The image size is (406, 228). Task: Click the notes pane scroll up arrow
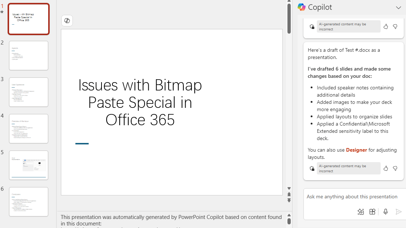point(289,215)
